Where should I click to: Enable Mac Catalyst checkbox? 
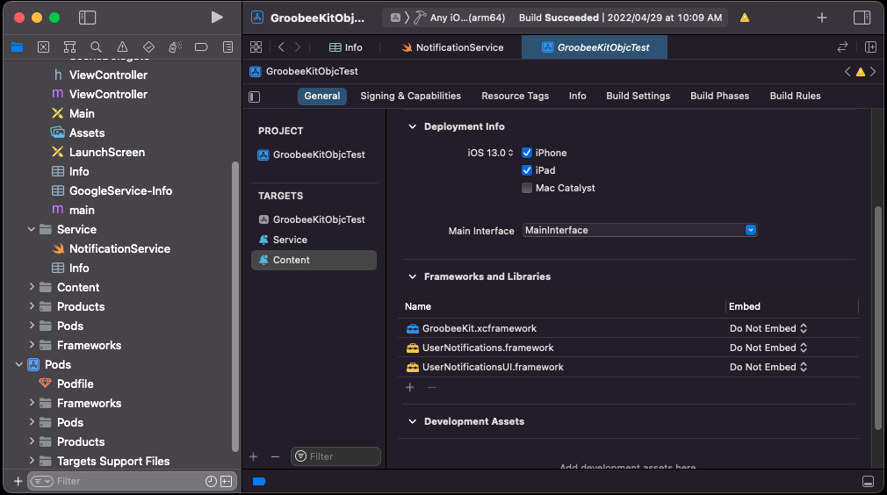(x=527, y=188)
